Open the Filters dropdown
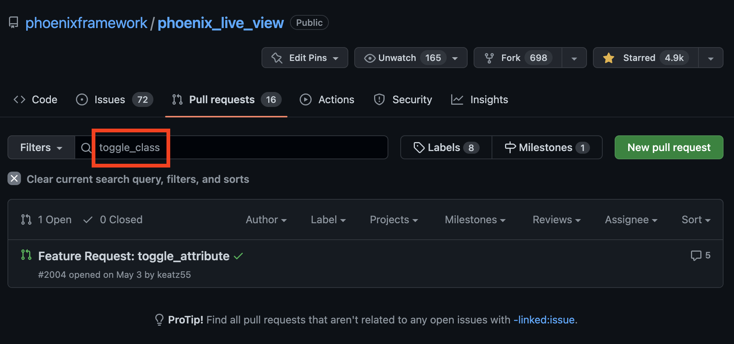Screen dimensions: 734x344 coord(41,147)
